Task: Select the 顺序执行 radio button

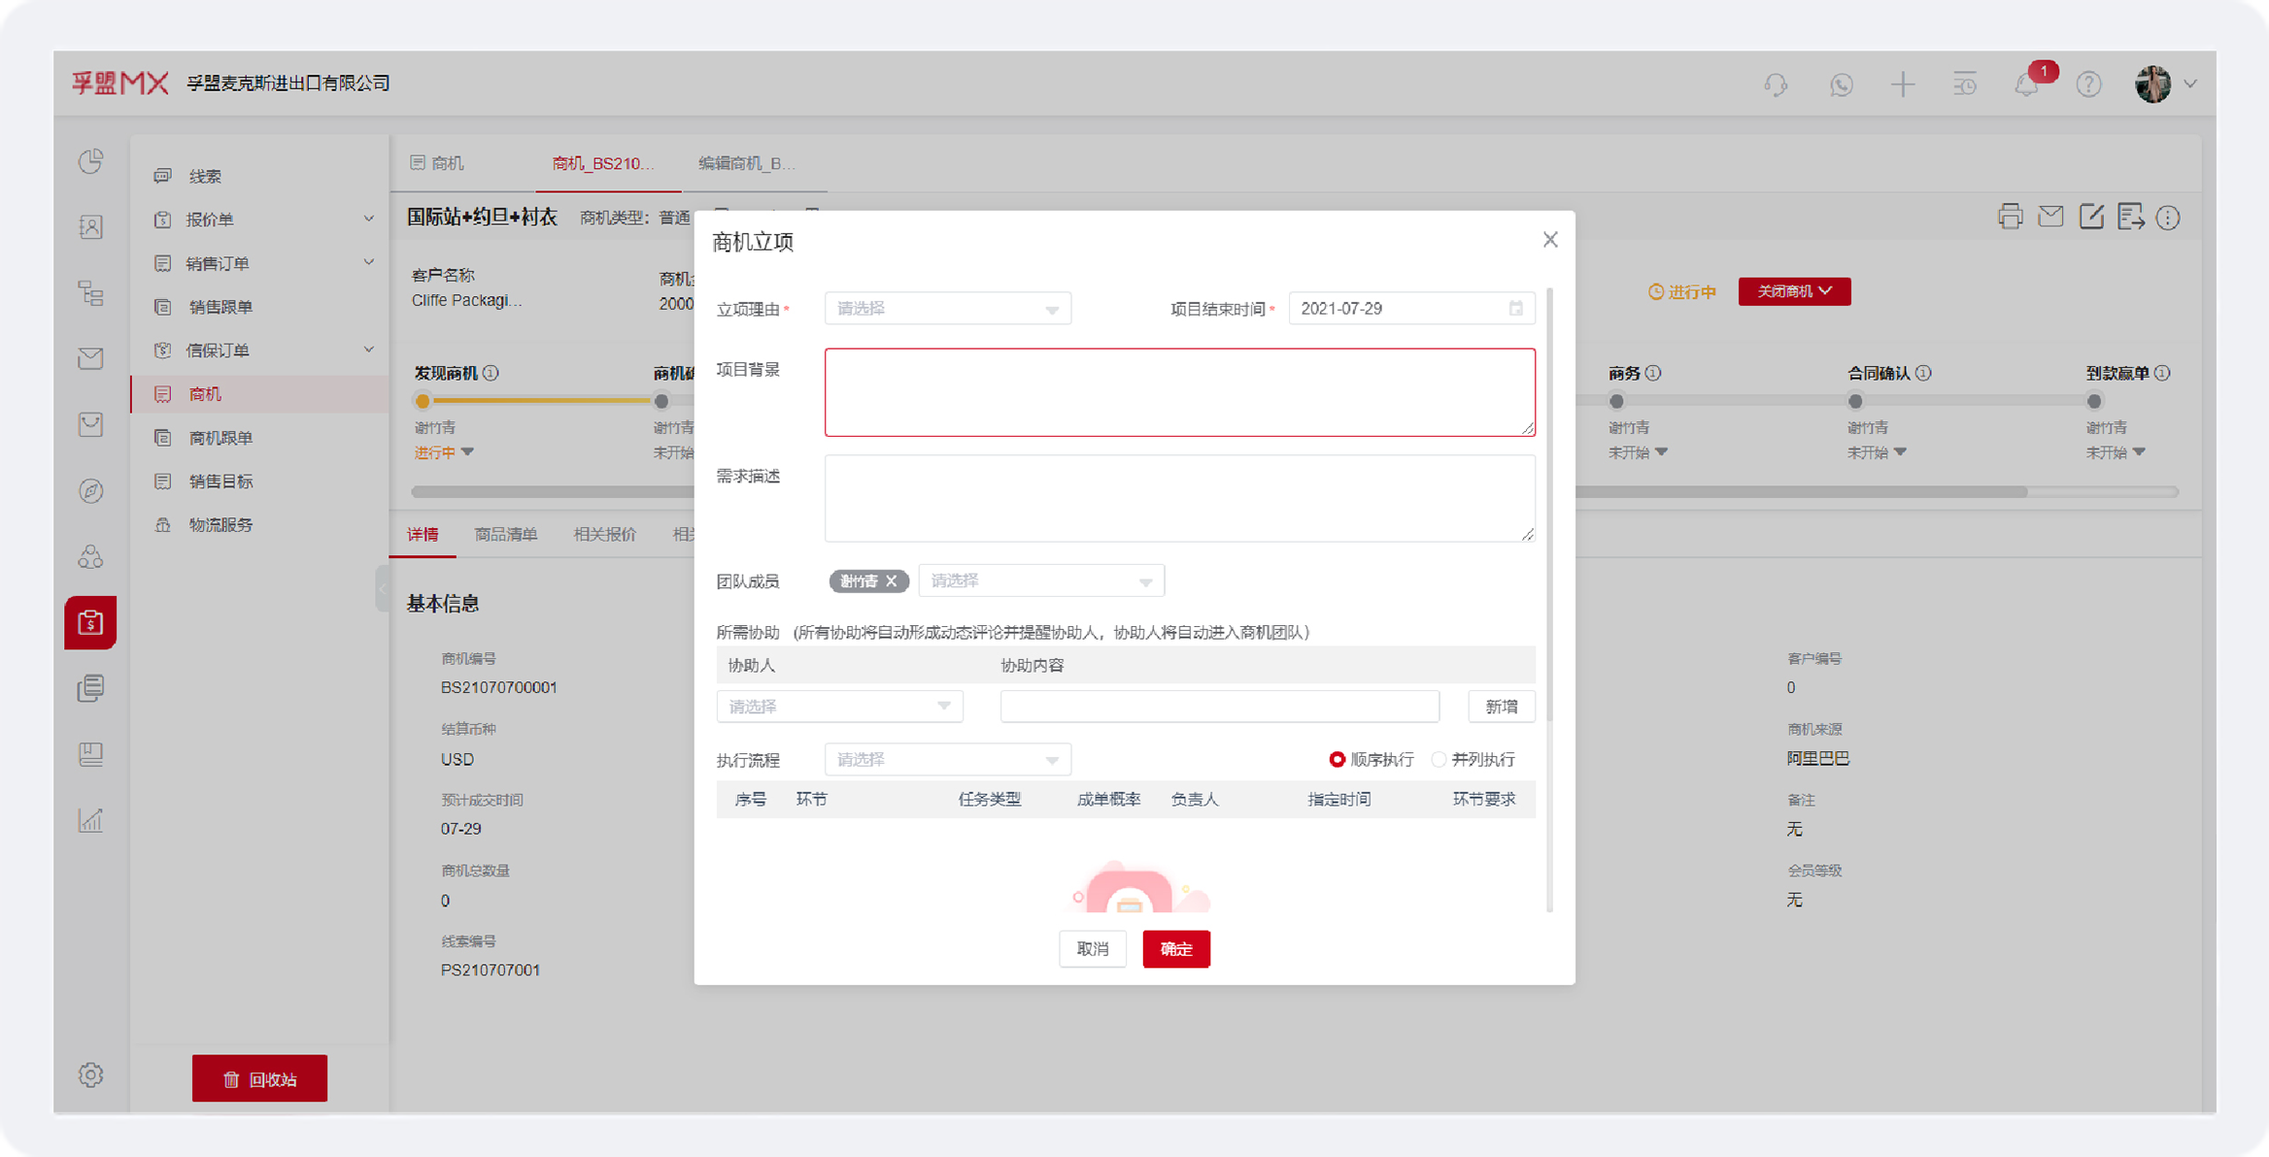Action: coord(1338,759)
